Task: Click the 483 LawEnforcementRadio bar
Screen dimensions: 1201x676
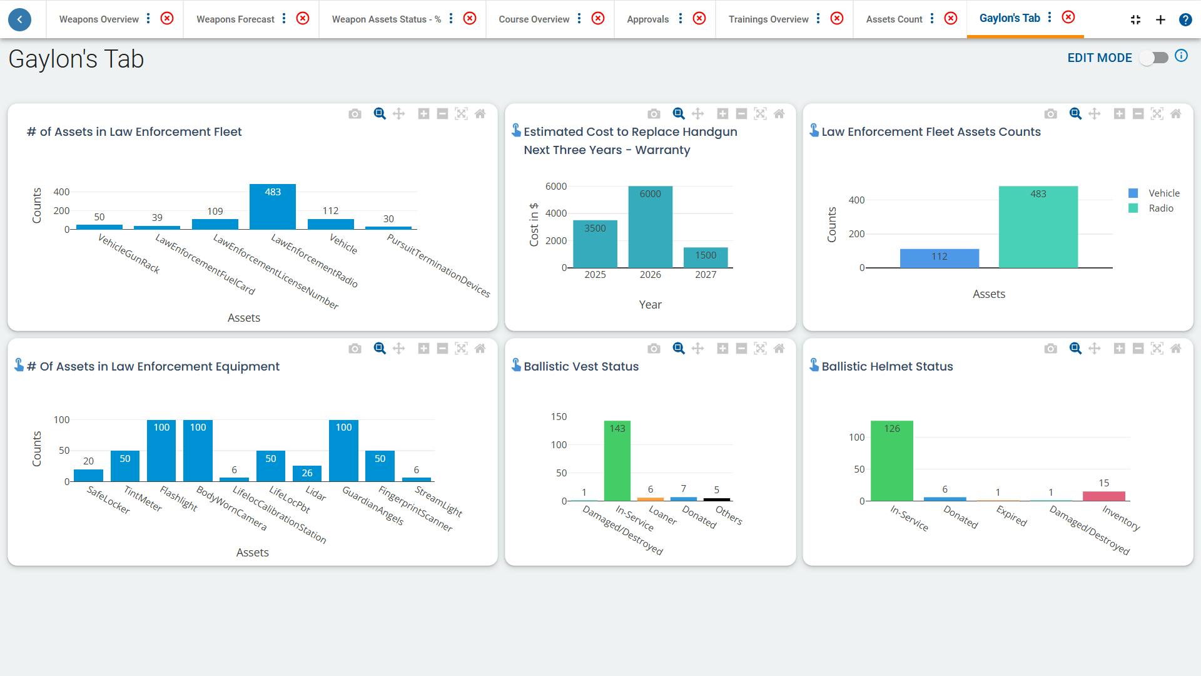Action: click(x=273, y=207)
